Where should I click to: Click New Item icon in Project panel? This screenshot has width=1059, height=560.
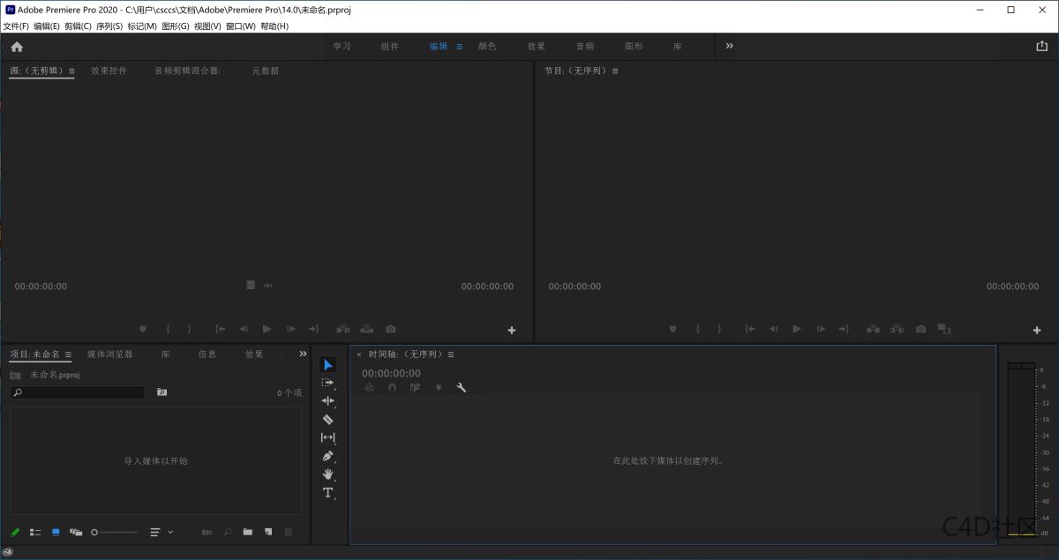click(x=268, y=532)
